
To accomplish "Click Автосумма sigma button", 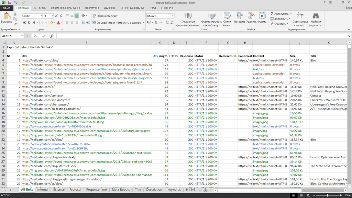I will click(280, 14).
